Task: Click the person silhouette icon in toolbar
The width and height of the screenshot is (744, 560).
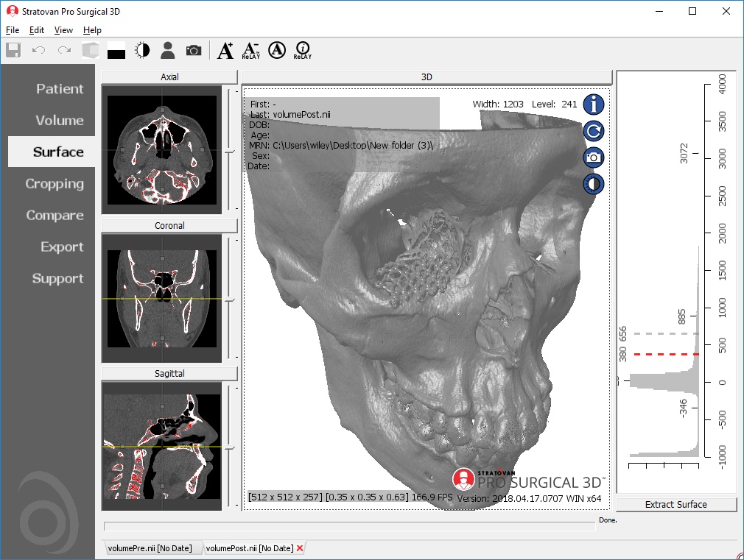Action: pos(168,50)
